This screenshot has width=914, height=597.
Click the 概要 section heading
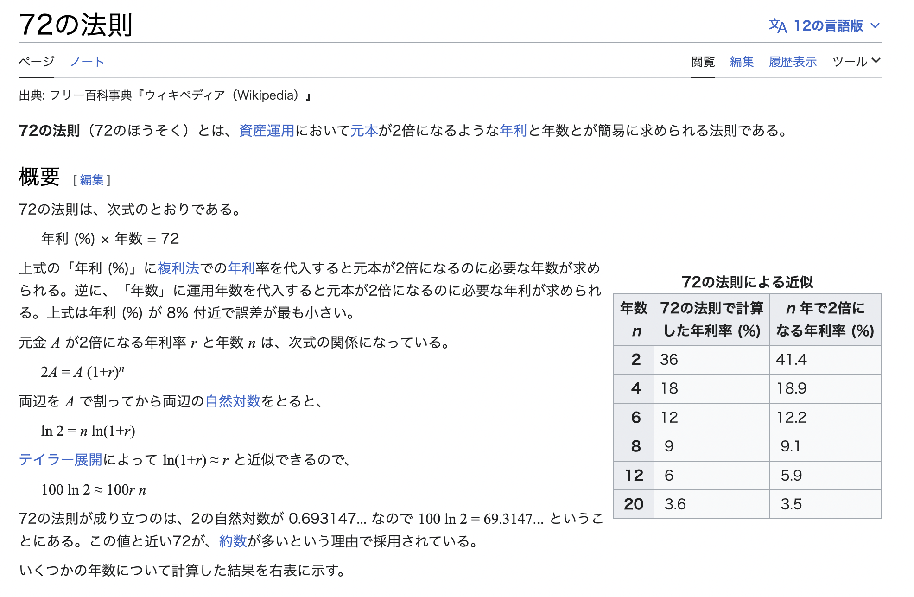[39, 177]
